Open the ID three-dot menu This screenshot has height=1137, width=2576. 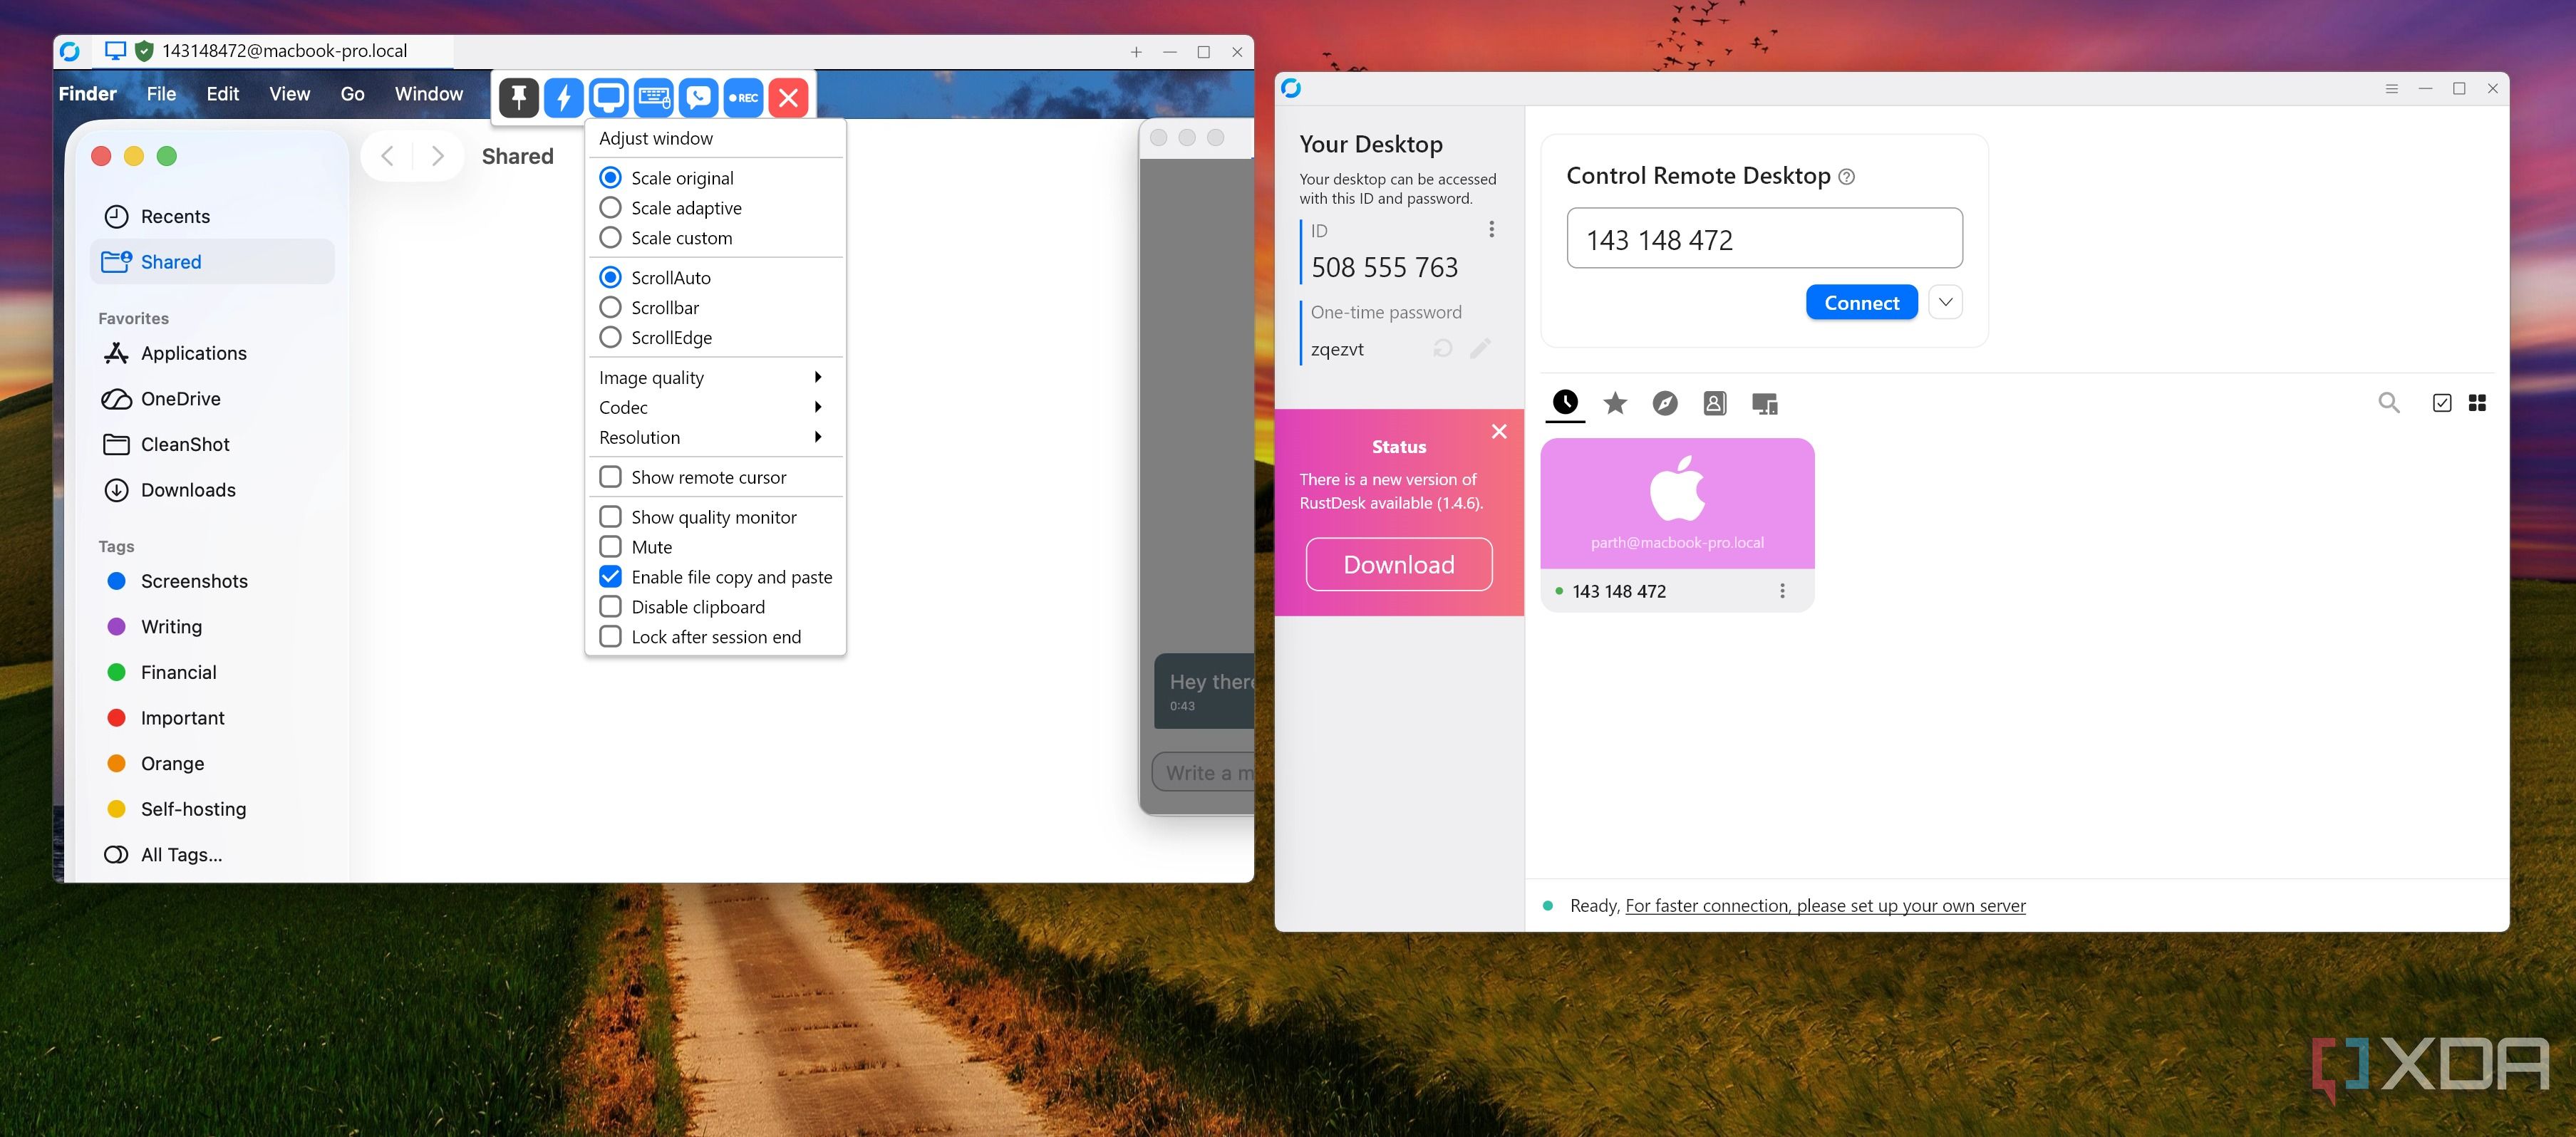1491,229
